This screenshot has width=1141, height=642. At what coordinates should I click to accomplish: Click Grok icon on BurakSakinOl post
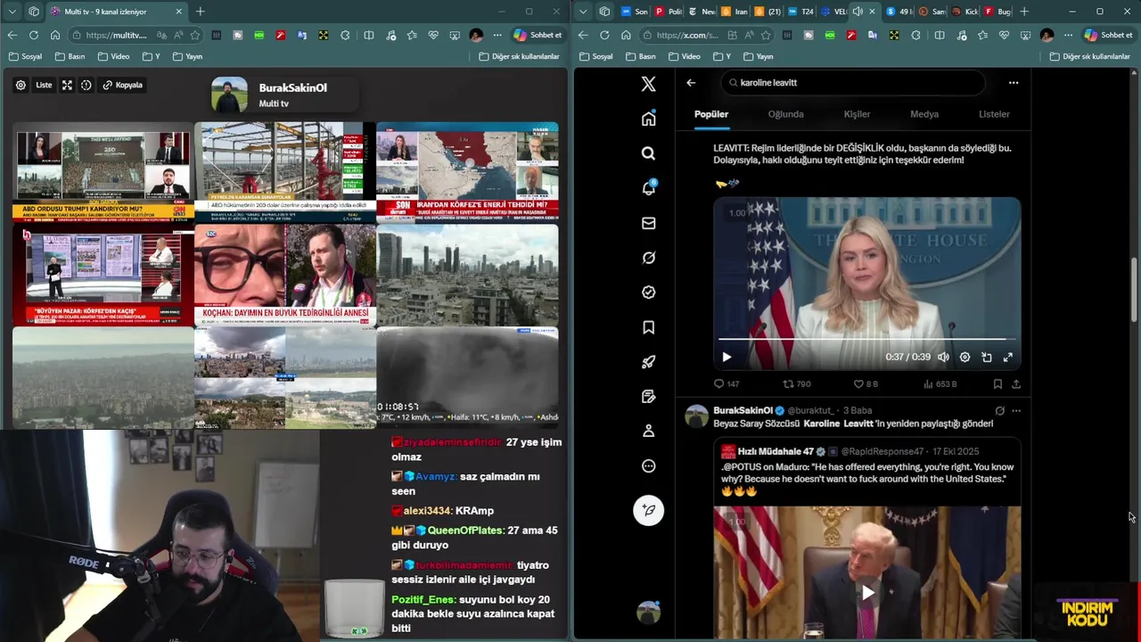[x=999, y=411]
